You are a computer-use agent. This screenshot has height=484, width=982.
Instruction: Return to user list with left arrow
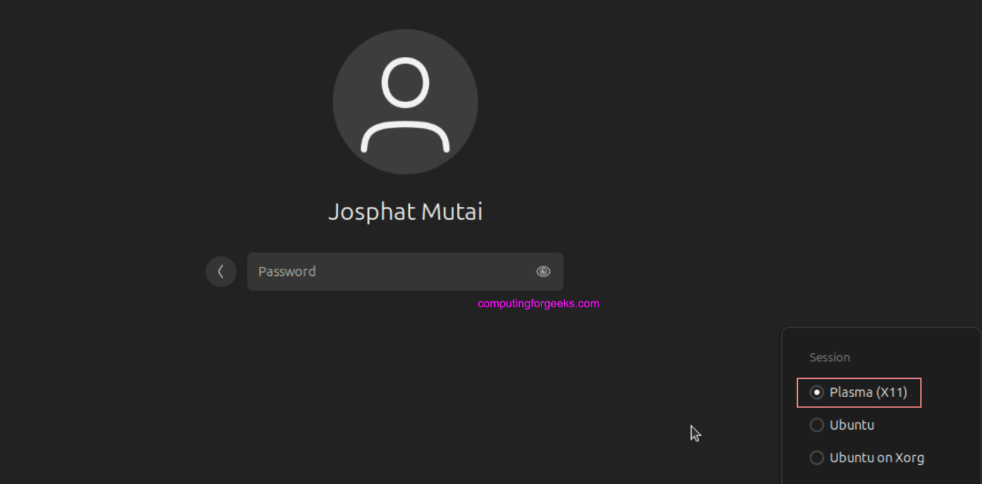221,271
